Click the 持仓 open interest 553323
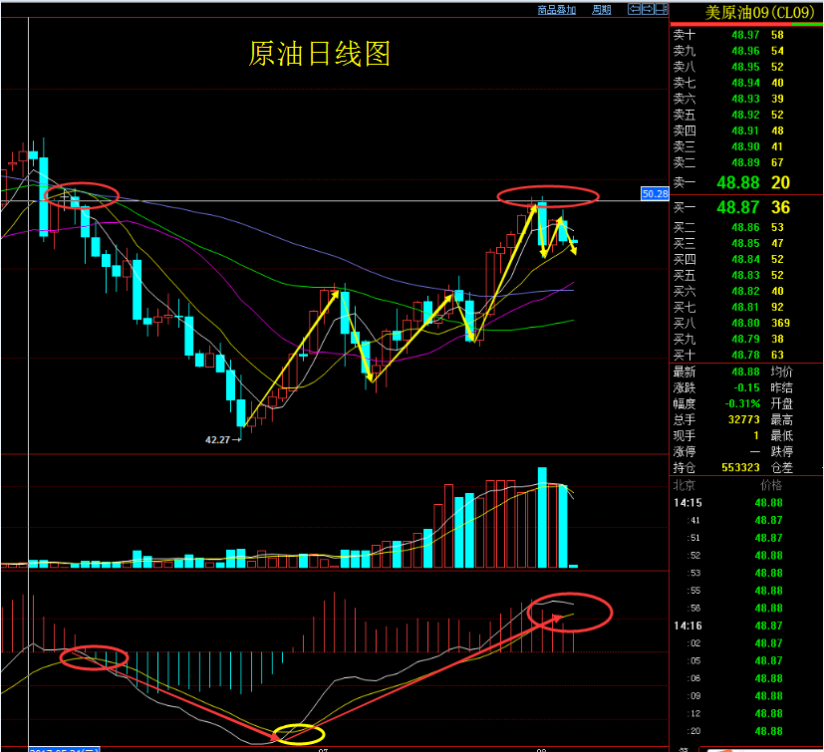This screenshot has width=824, height=752. tap(740, 467)
